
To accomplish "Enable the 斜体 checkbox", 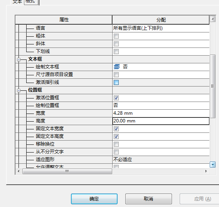I will (116, 44).
